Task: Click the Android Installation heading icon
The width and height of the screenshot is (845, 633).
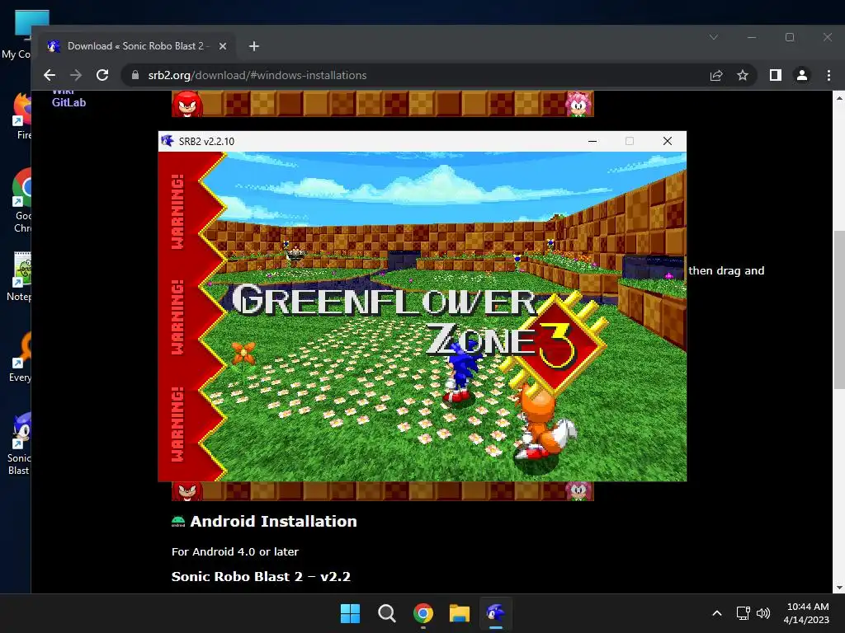Action: (178, 521)
